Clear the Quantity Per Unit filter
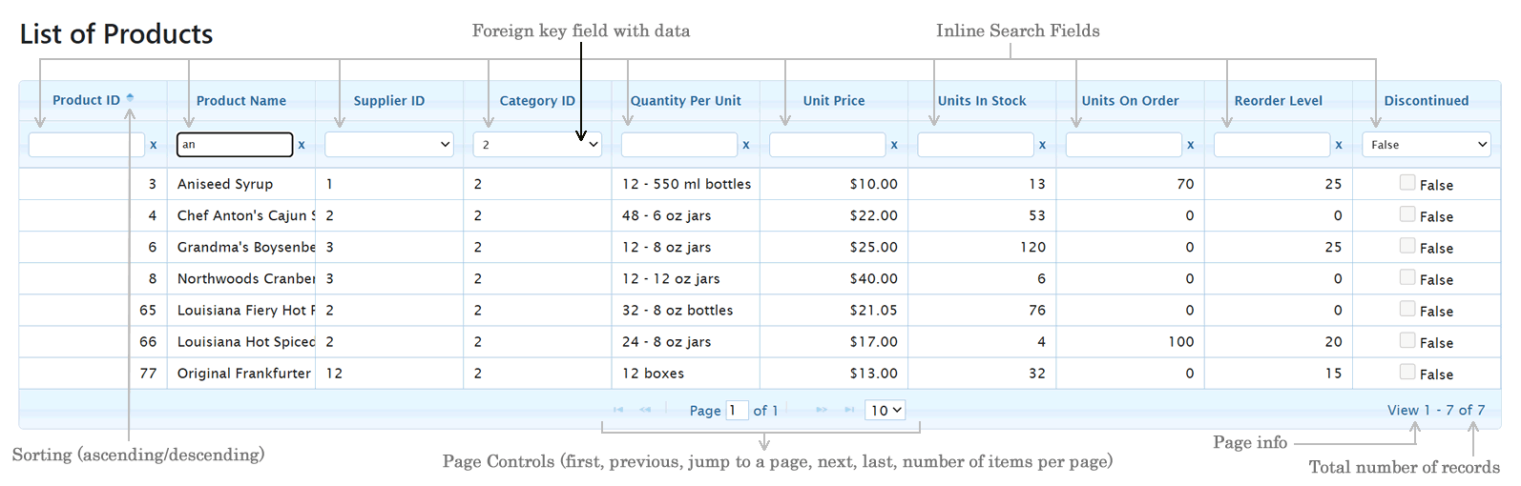Viewport: 1521px width, 486px height. (x=745, y=145)
